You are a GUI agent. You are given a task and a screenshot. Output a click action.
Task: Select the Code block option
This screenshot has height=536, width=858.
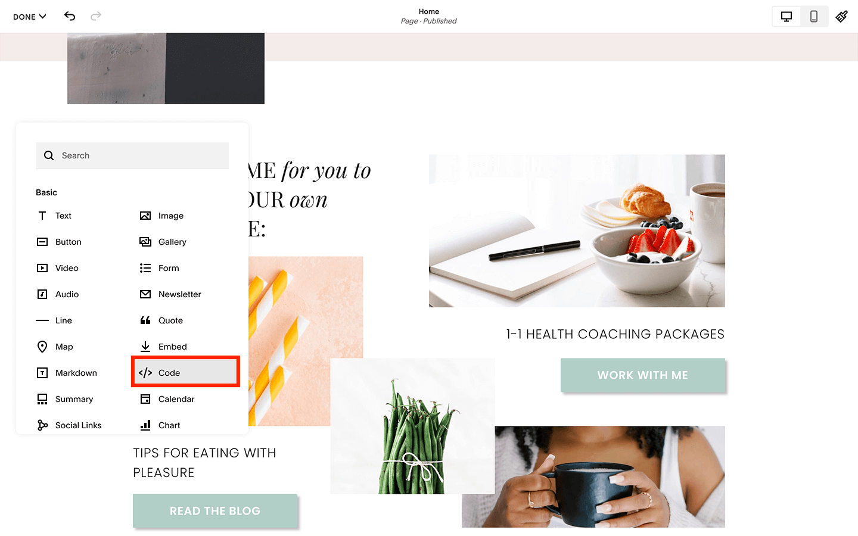(x=185, y=373)
